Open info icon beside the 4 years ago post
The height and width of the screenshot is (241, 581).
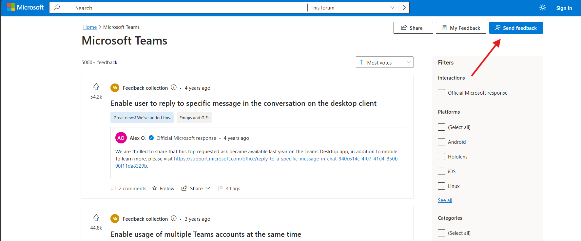(174, 87)
